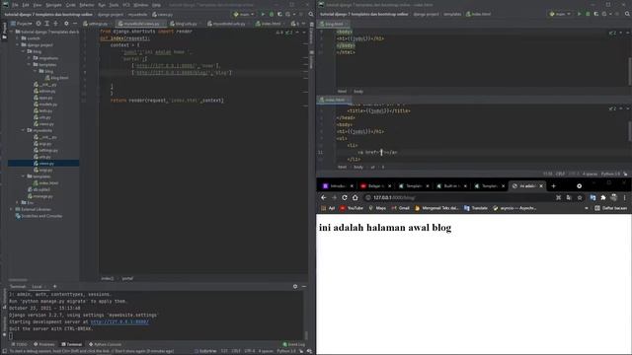632x355 pixels.
Task: Open the VCS menu in left PyCharm
Action: pos(126,5)
